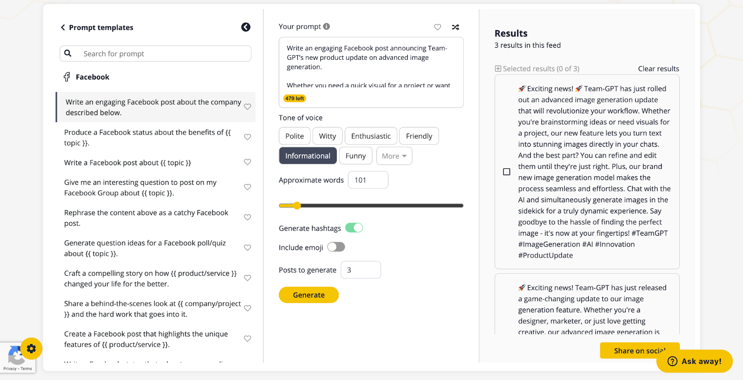
Task: Click the Clear results link
Action: (x=658, y=69)
